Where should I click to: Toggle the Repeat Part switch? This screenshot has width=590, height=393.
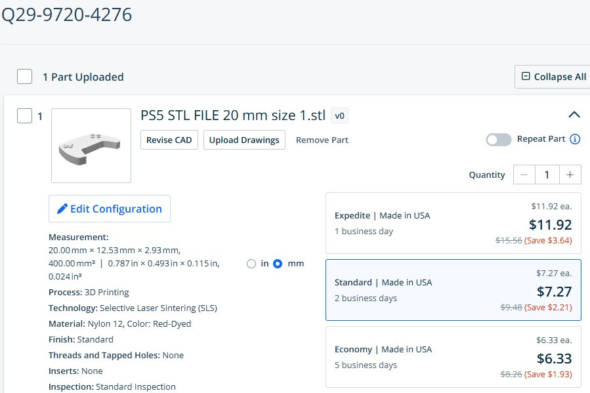pyautogui.click(x=498, y=139)
